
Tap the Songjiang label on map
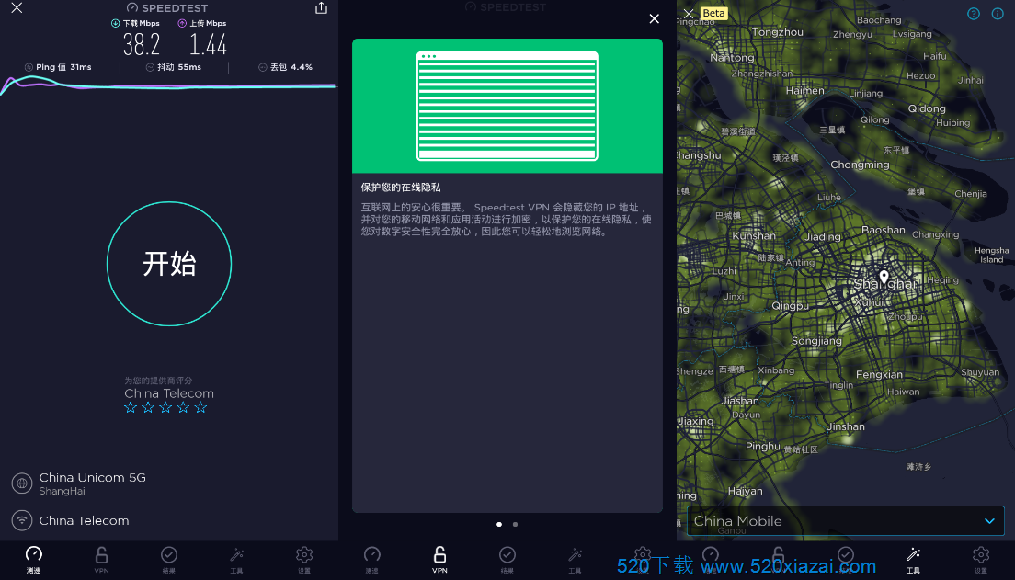817,341
